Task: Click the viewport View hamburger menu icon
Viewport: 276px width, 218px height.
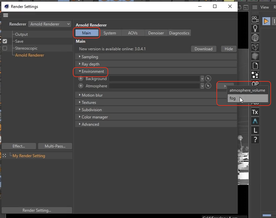Action: 255,7
